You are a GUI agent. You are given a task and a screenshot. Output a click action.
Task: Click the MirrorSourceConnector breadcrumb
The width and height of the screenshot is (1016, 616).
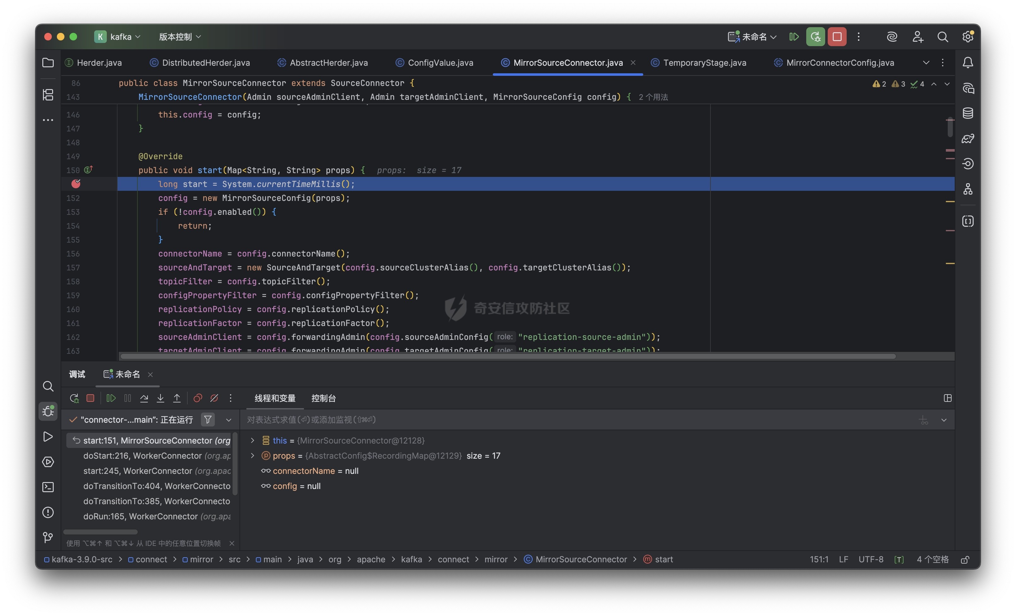pos(575,559)
